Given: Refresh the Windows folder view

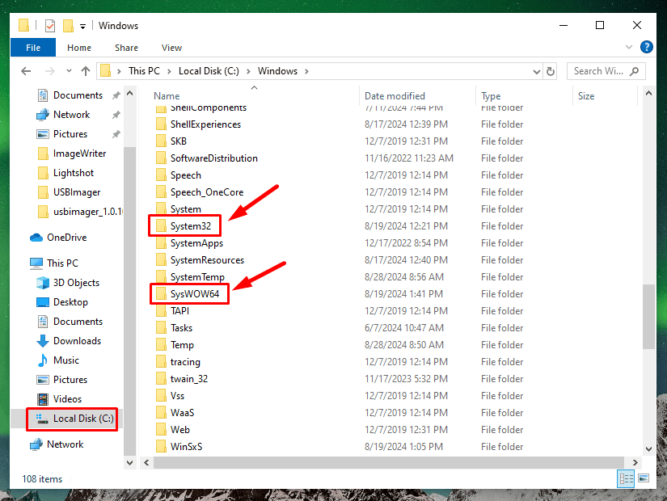Looking at the screenshot, I should coord(551,71).
